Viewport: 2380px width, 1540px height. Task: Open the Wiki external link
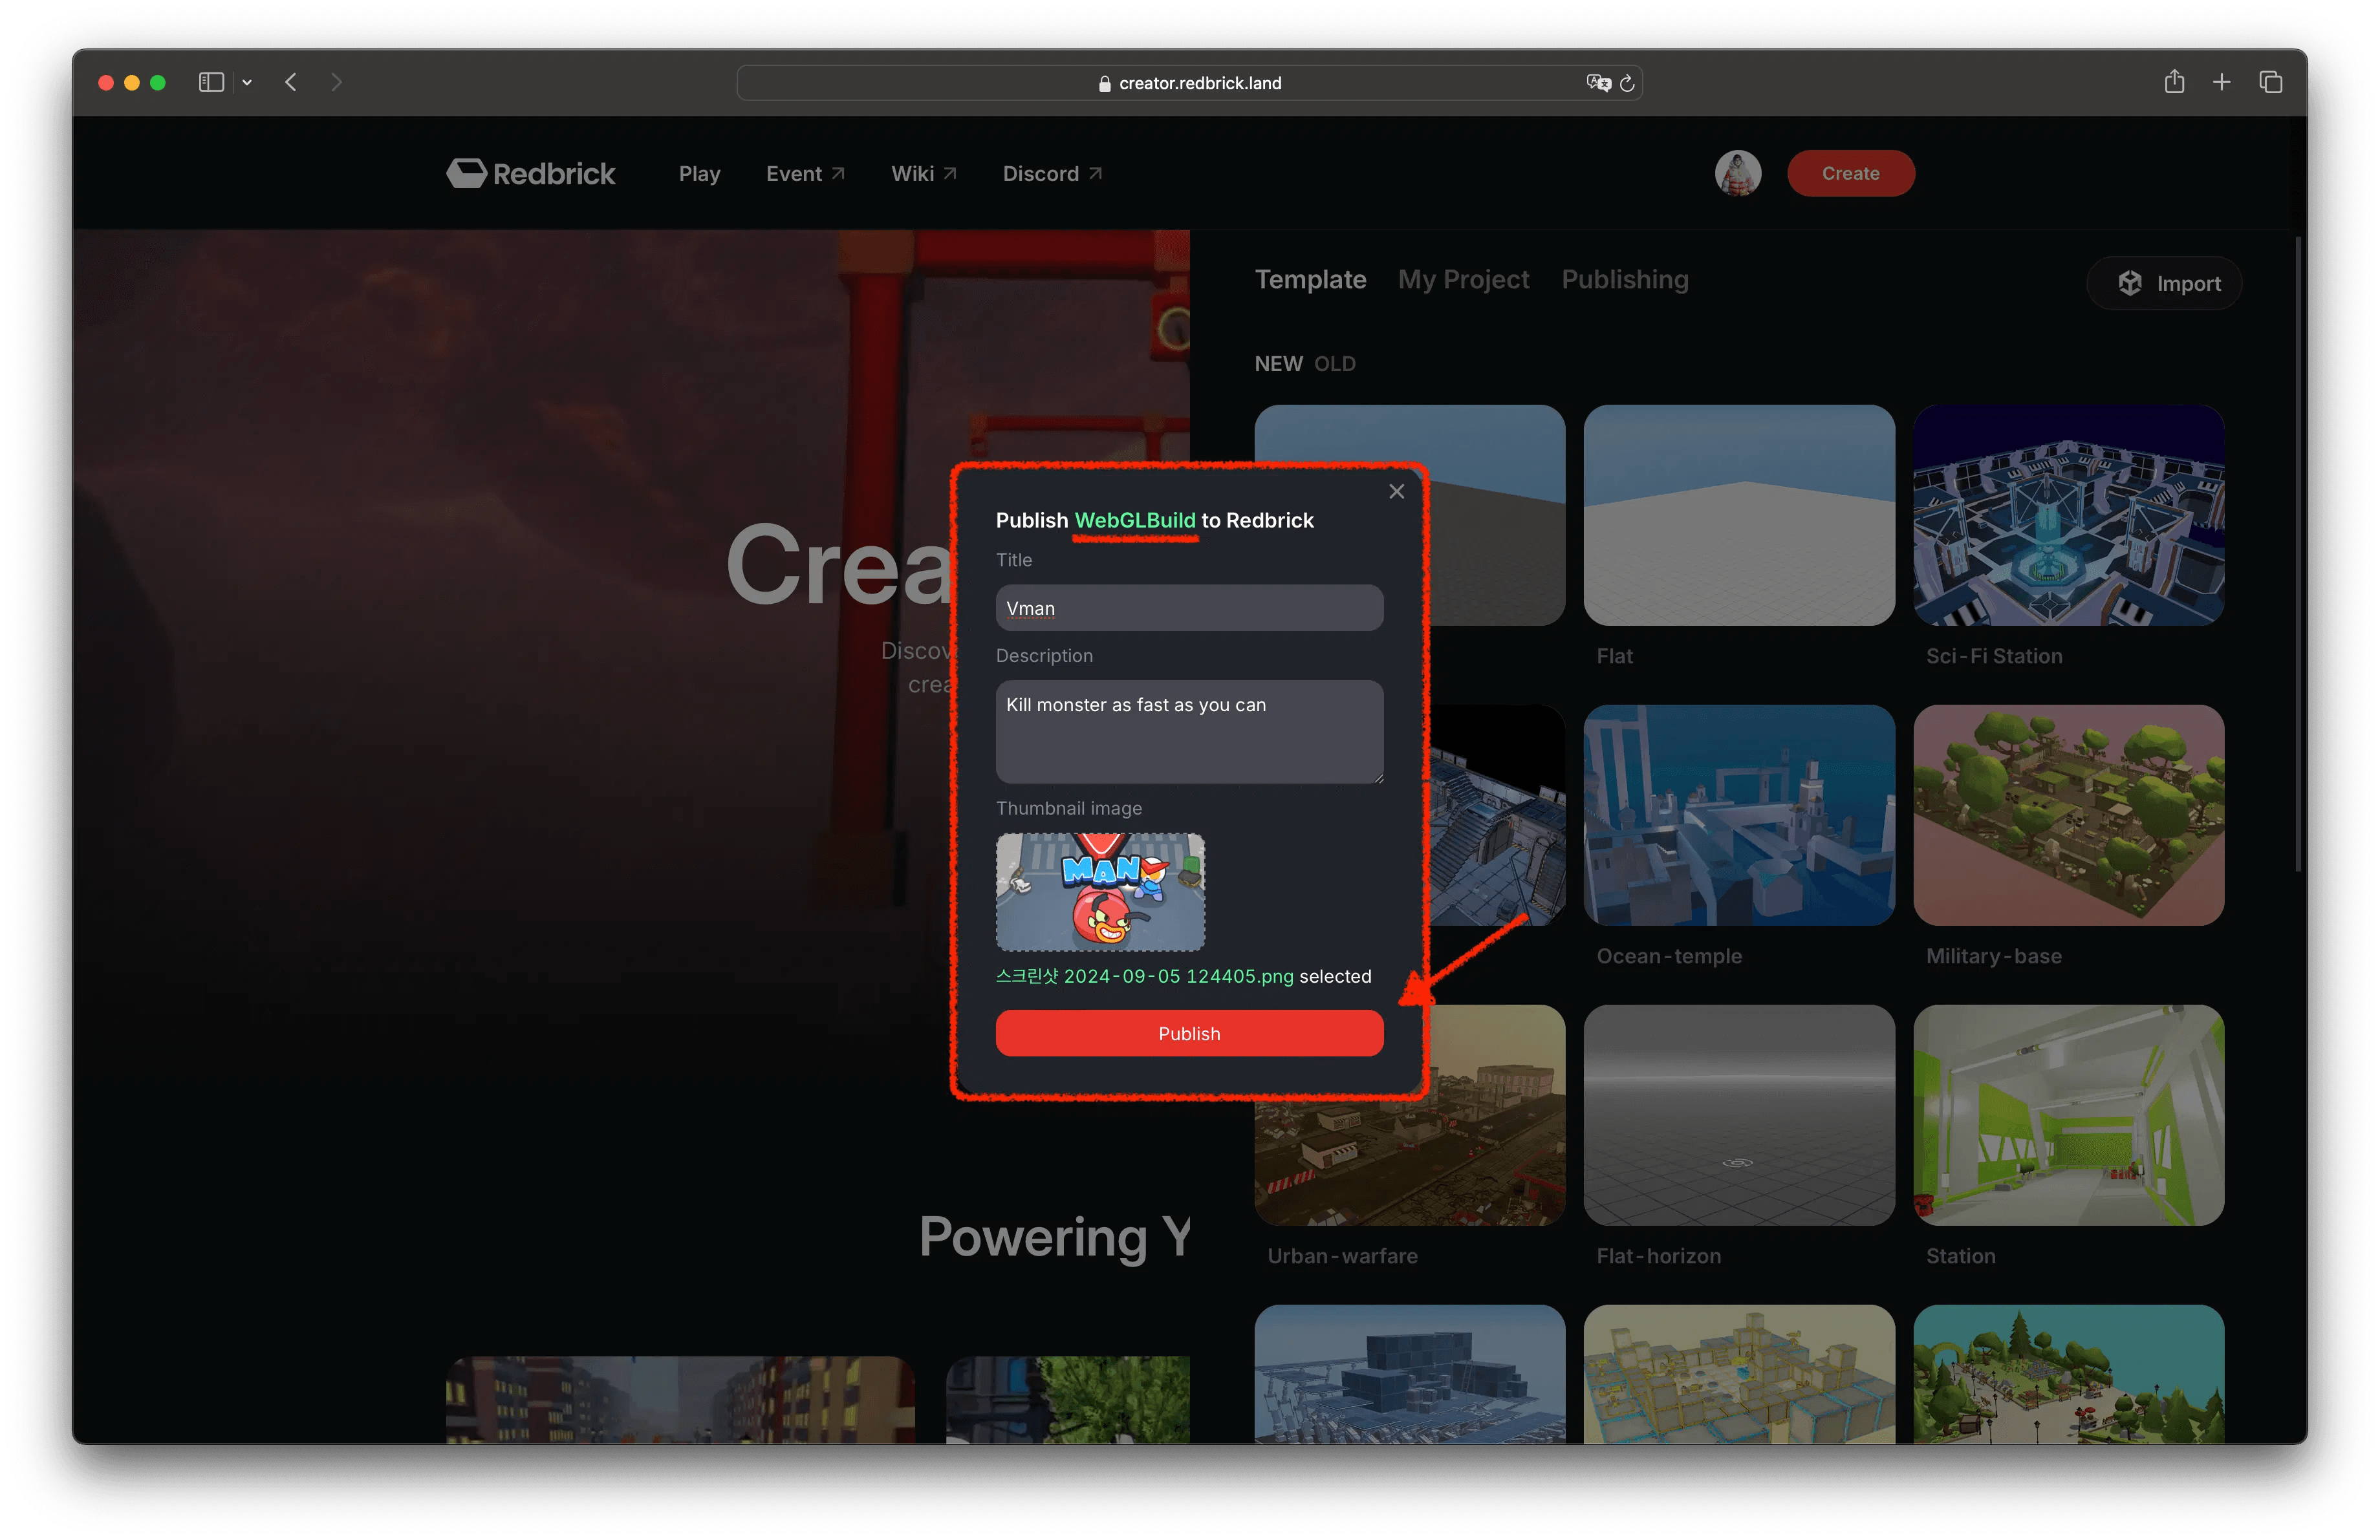click(x=924, y=174)
